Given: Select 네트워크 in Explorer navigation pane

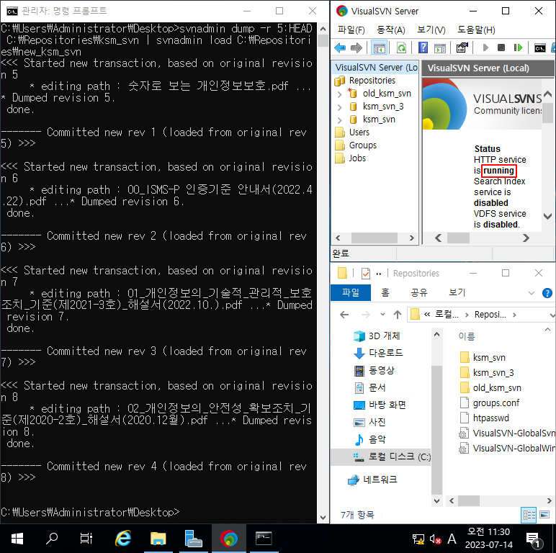Looking at the screenshot, I should click(372, 480).
